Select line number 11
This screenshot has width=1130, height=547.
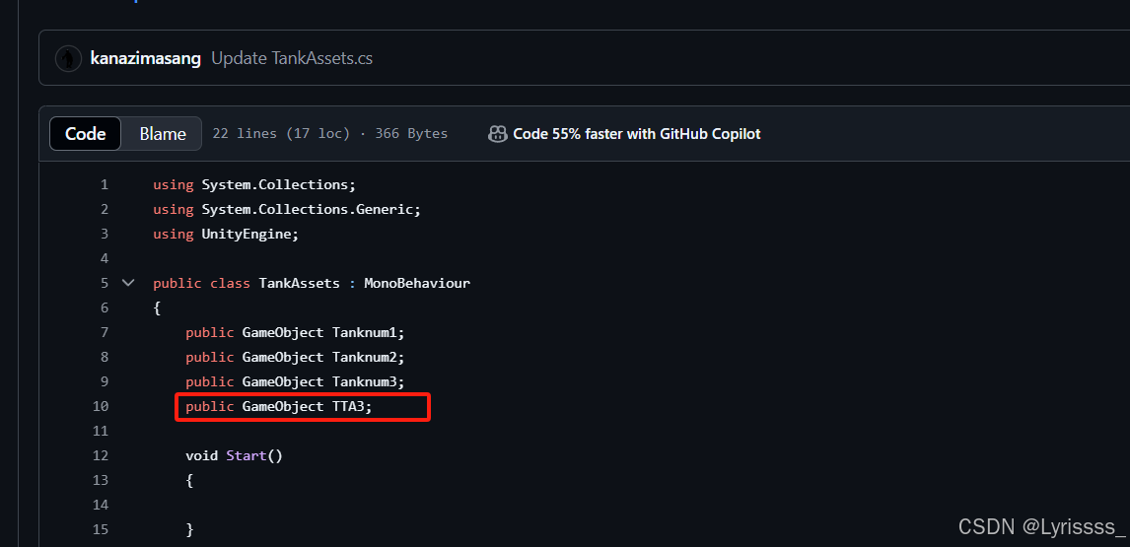[x=101, y=431]
